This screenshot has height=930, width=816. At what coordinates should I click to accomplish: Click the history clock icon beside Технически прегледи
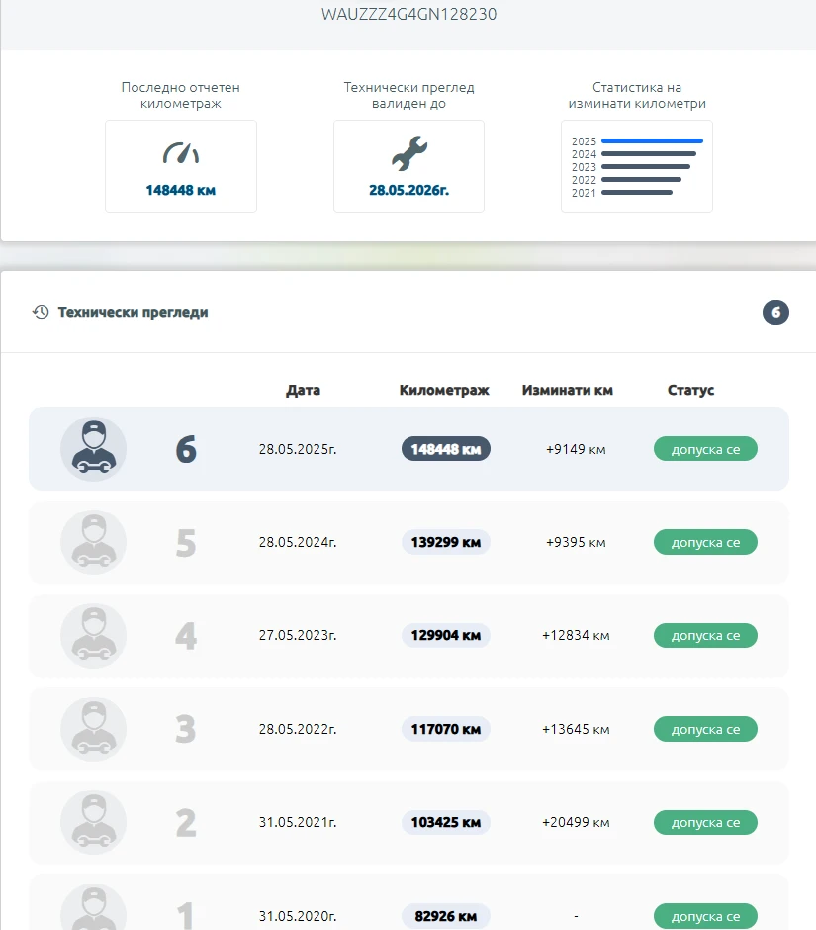coord(41,312)
